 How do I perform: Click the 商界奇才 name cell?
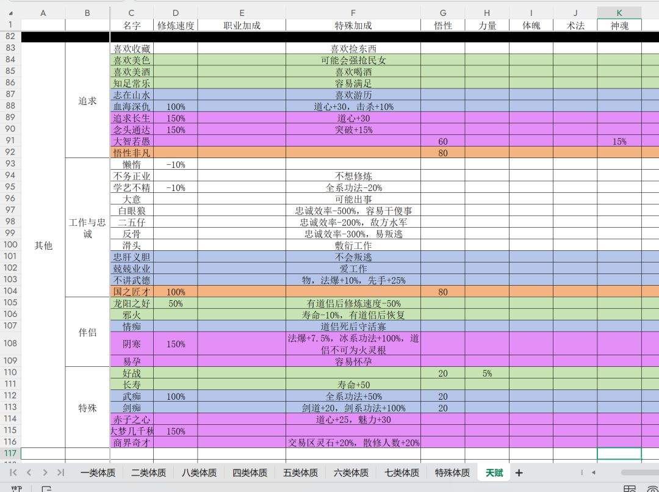point(132,443)
